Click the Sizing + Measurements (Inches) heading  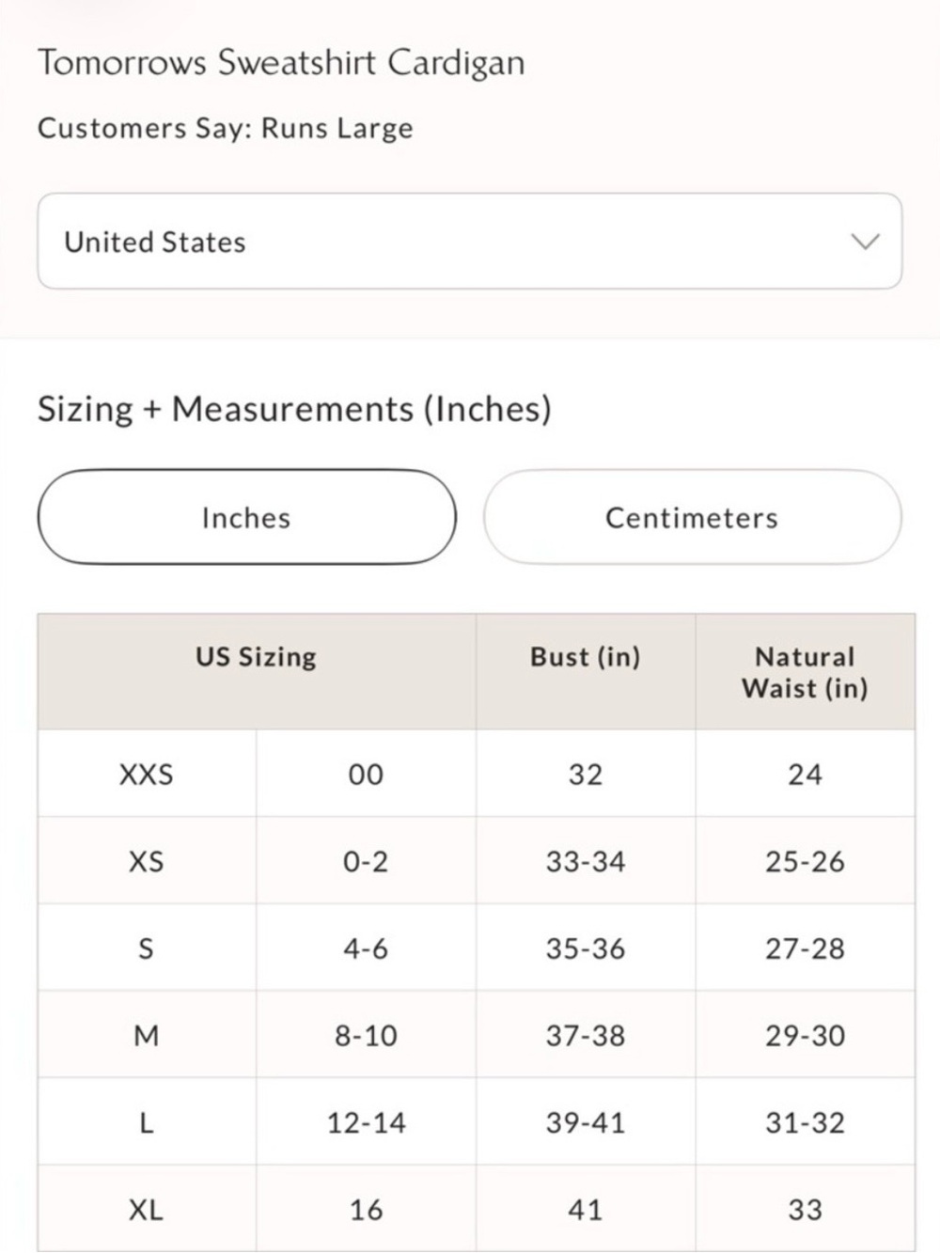coord(294,409)
